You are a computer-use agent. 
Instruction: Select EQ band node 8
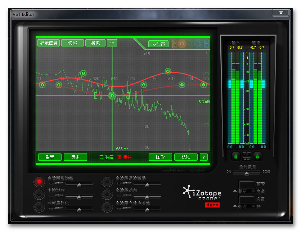[203, 85]
